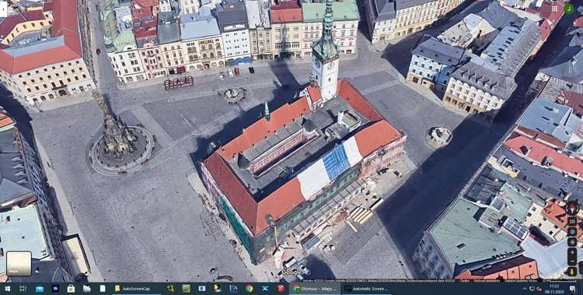Open Task View on taskbar

pyautogui.click(x=23, y=289)
